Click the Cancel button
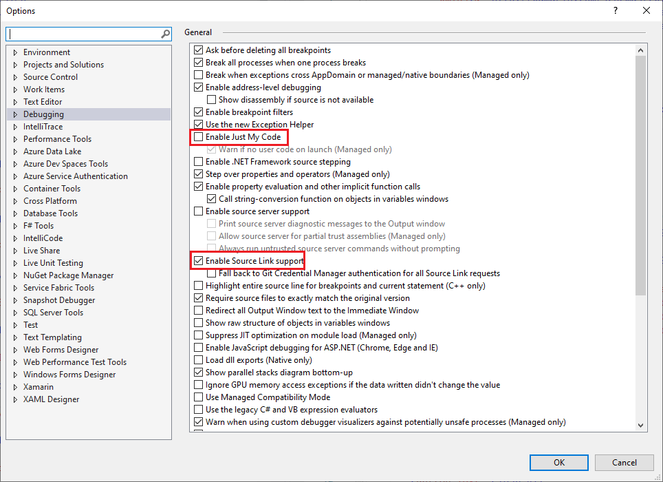 click(624, 463)
